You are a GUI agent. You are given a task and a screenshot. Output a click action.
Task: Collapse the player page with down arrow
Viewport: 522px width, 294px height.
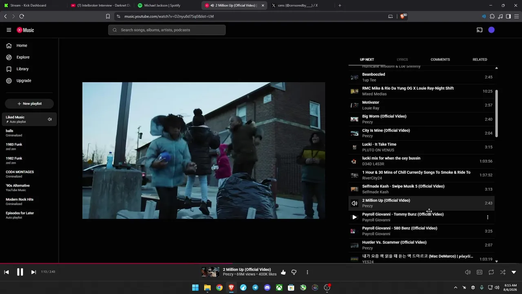[x=514, y=272]
